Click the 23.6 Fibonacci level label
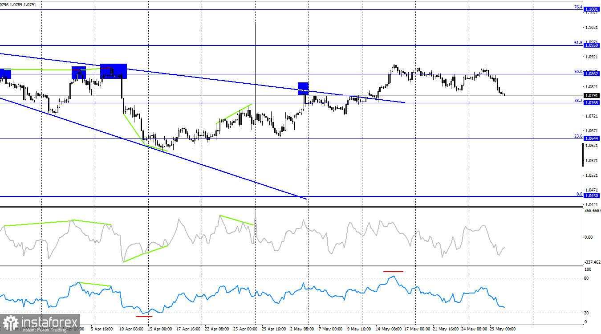Viewport: 601px width, 334px height. (578, 136)
